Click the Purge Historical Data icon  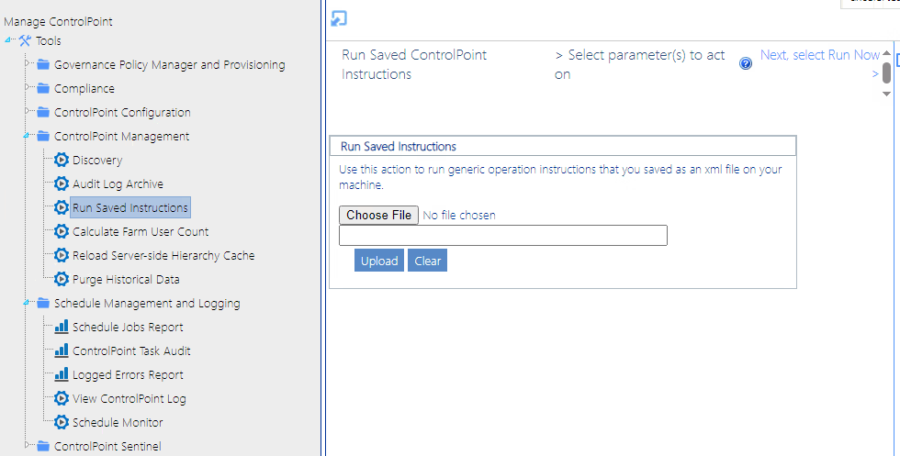(x=62, y=280)
